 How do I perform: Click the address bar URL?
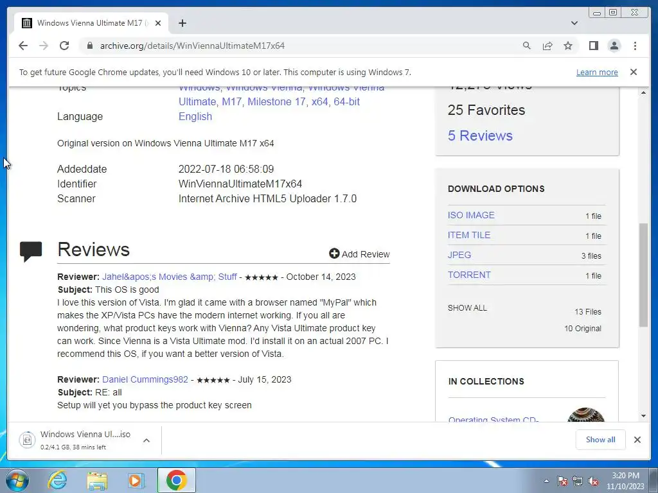pos(192,46)
